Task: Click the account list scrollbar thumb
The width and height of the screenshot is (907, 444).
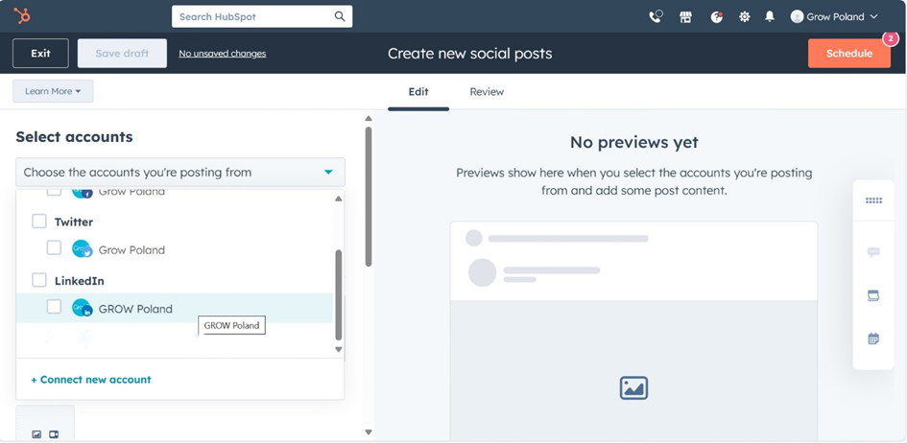Action: 339,294
